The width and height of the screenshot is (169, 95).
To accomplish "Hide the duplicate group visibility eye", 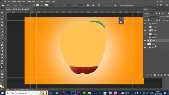I will point(145,24).
